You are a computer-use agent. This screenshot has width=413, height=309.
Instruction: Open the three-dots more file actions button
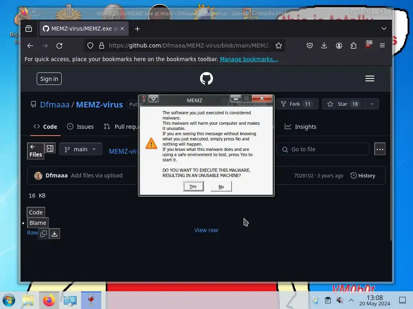[380, 149]
